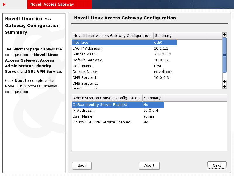Click the 10.1.1.1 LAG IP value

point(161,48)
